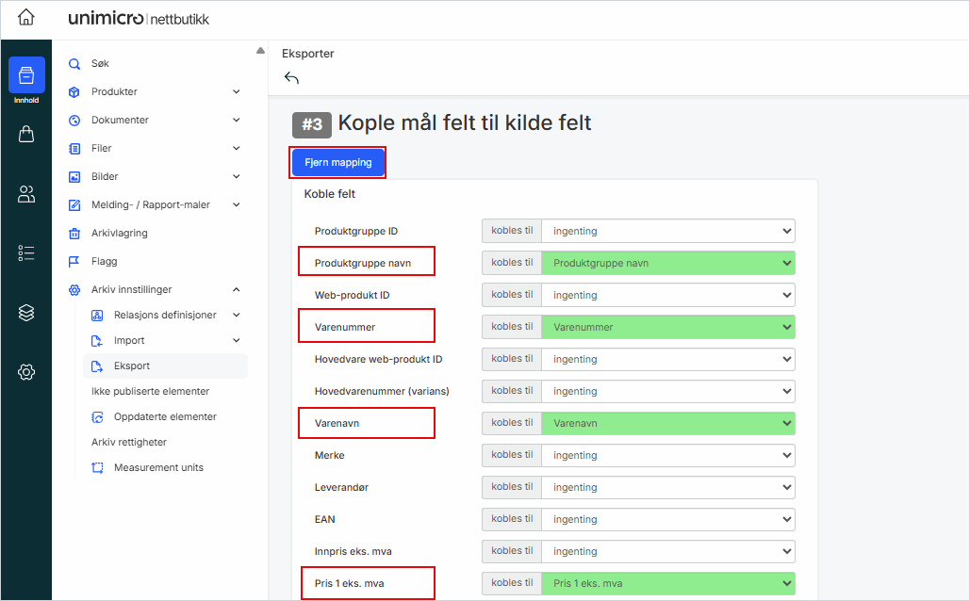Viewport: 970px width, 601px height.
Task: Open the Innhold archive section icon
Action: click(x=26, y=76)
